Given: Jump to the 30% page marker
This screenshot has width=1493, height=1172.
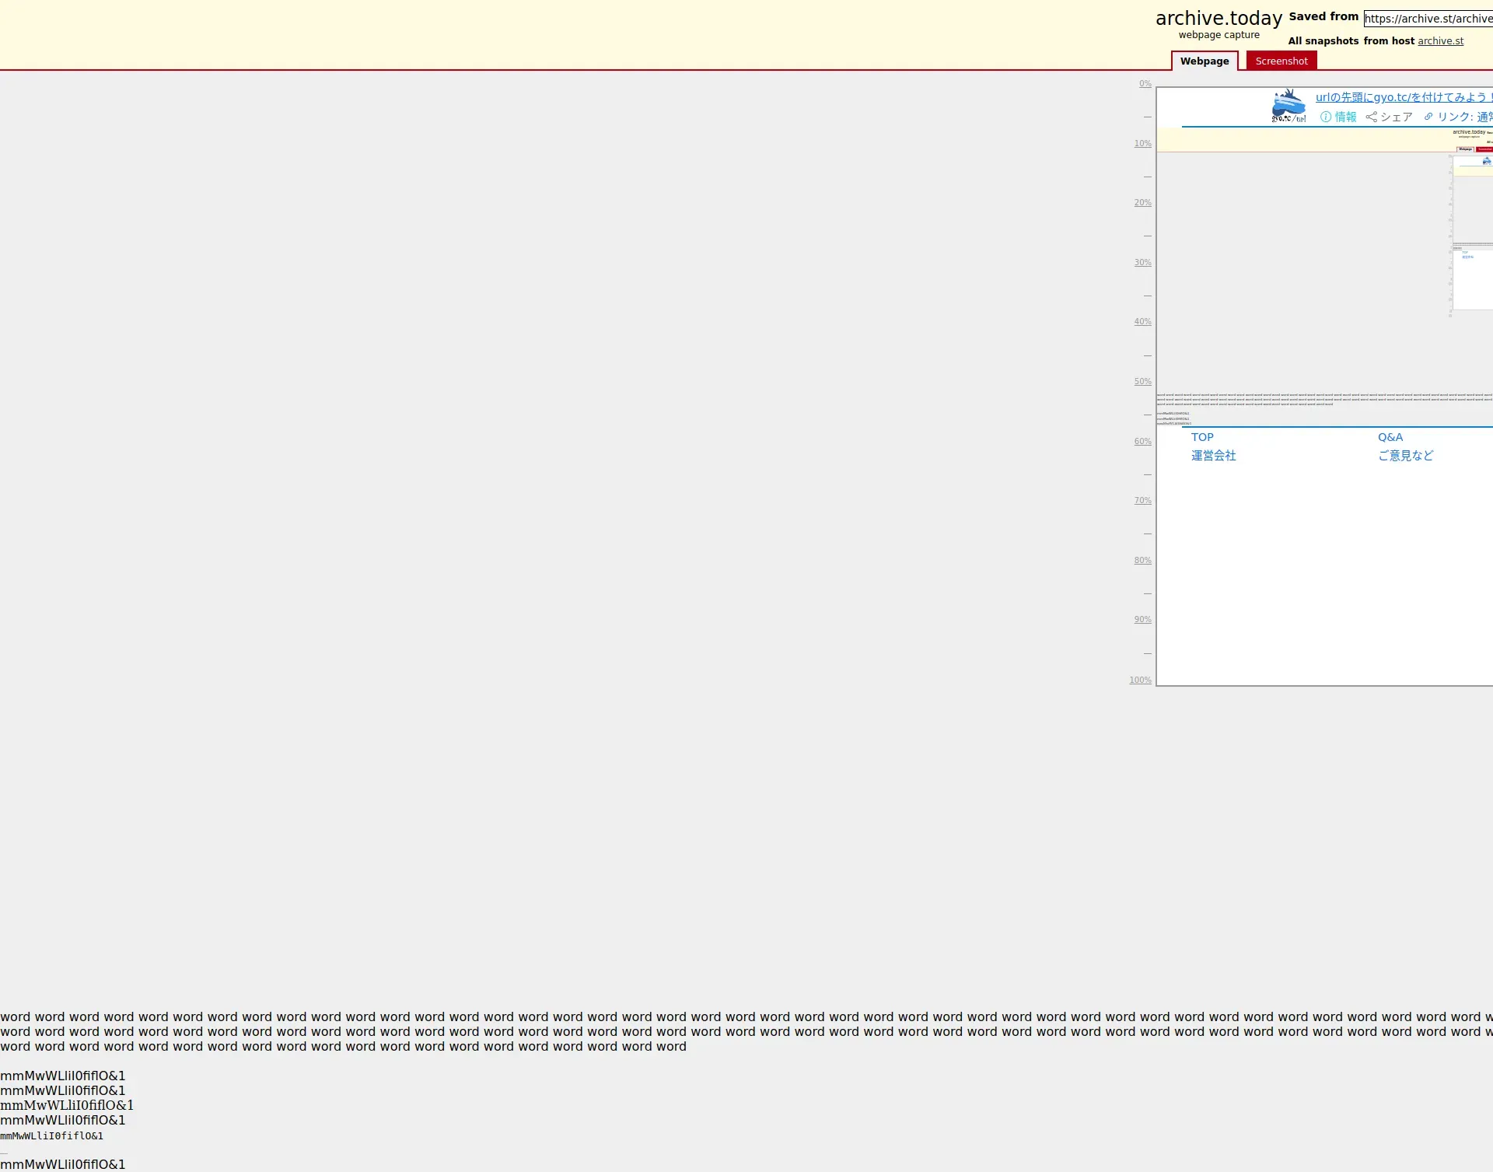Looking at the screenshot, I should 1142,263.
